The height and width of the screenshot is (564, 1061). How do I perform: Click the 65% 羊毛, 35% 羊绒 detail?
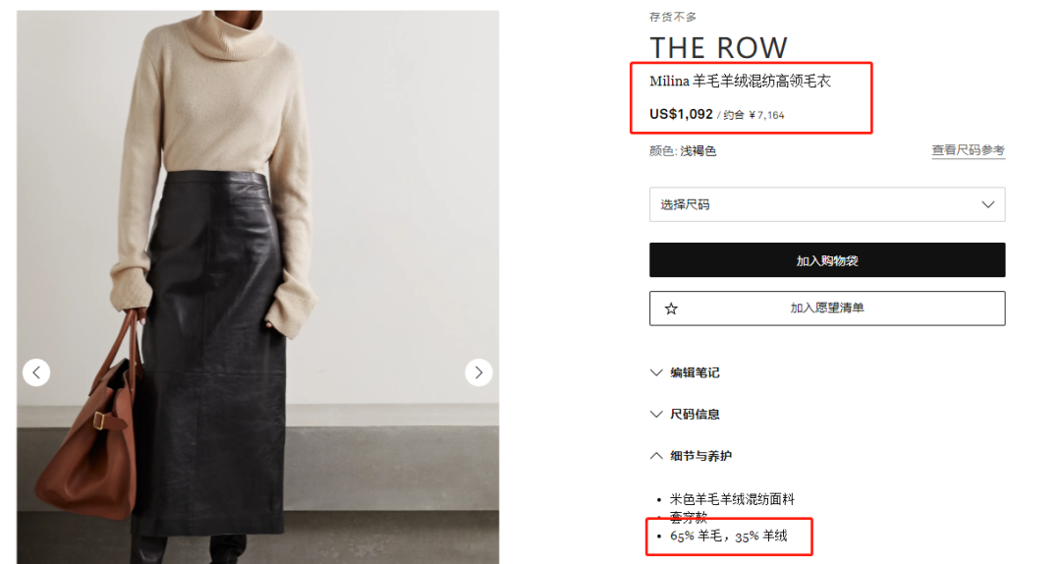point(729,536)
